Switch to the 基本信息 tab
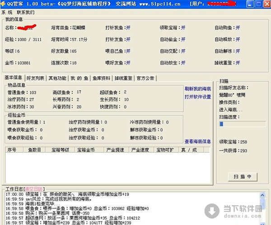Screen dimensions: 271x225 [13, 78]
